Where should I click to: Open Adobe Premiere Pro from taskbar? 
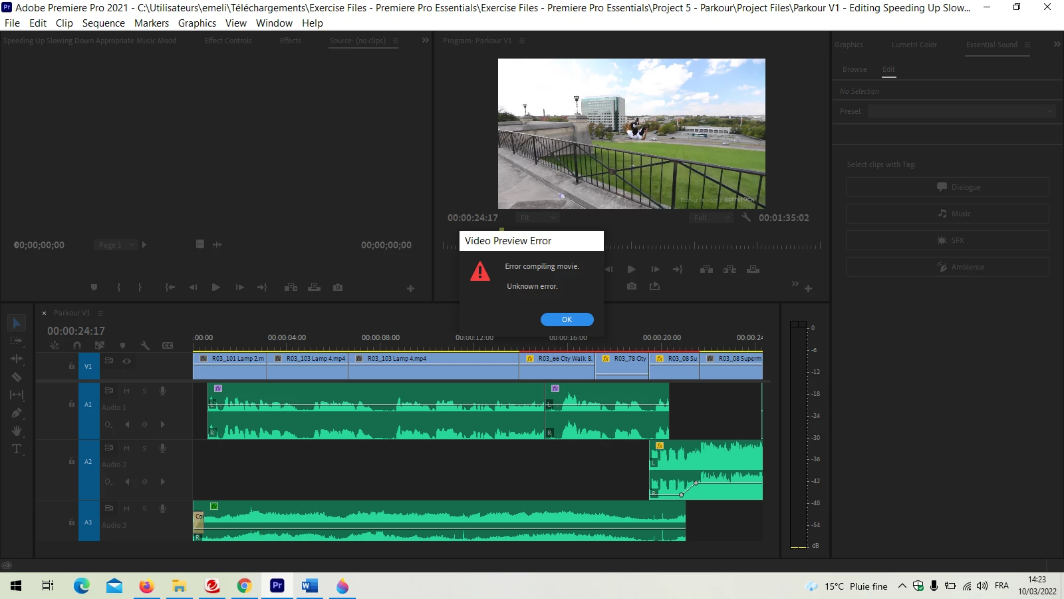coord(277,586)
